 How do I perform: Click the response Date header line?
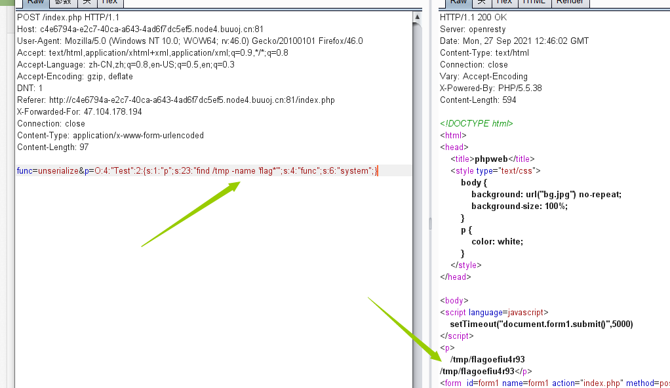[x=514, y=41]
